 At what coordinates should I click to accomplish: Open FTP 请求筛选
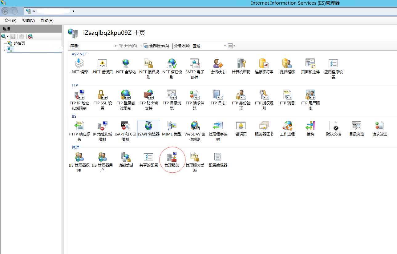(x=195, y=100)
